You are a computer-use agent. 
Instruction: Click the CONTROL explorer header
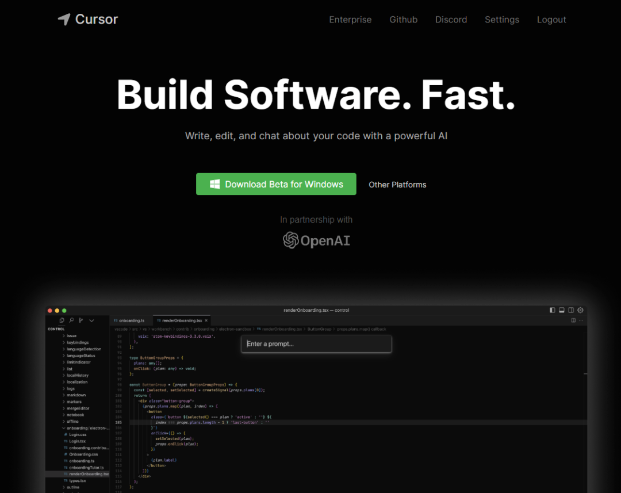(56, 329)
